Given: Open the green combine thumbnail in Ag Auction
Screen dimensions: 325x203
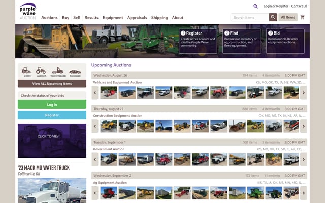Looking at the screenshot, I should (x=255, y=193).
